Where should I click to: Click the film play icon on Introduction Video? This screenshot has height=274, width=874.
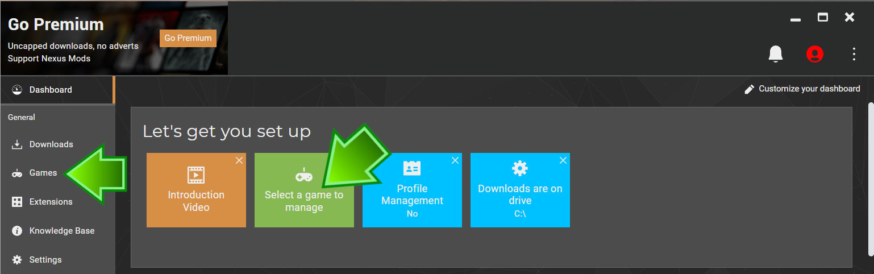pos(196,175)
